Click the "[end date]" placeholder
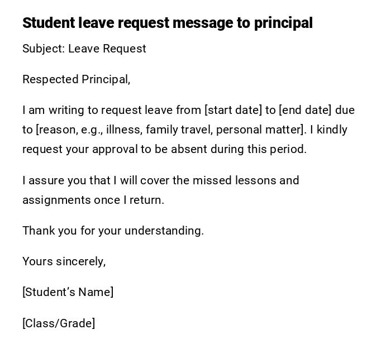391x358 pixels. point(305,110)
